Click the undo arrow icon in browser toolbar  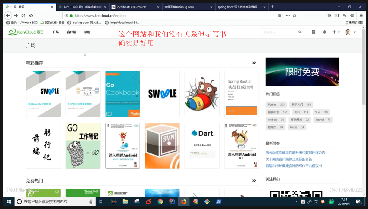pos(345,16)
